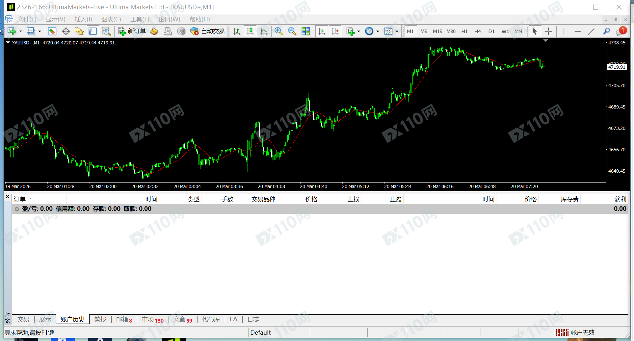This screenshot has width=634, height=341.
Task: Open the Strategy Tester magnifier icon
Action: [106, 31]
